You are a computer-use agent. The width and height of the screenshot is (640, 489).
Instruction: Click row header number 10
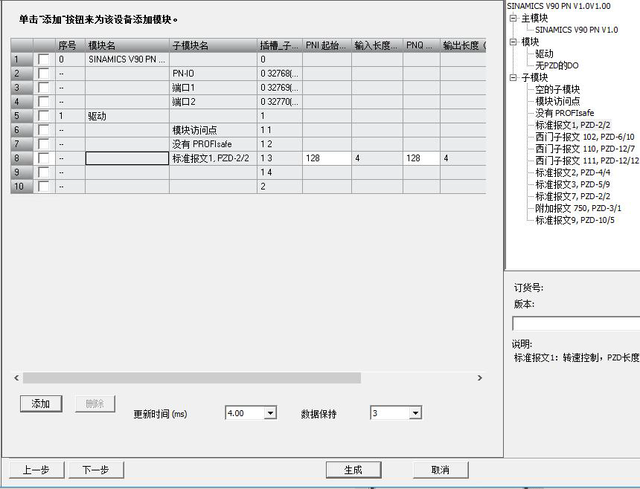pos(22,187)
